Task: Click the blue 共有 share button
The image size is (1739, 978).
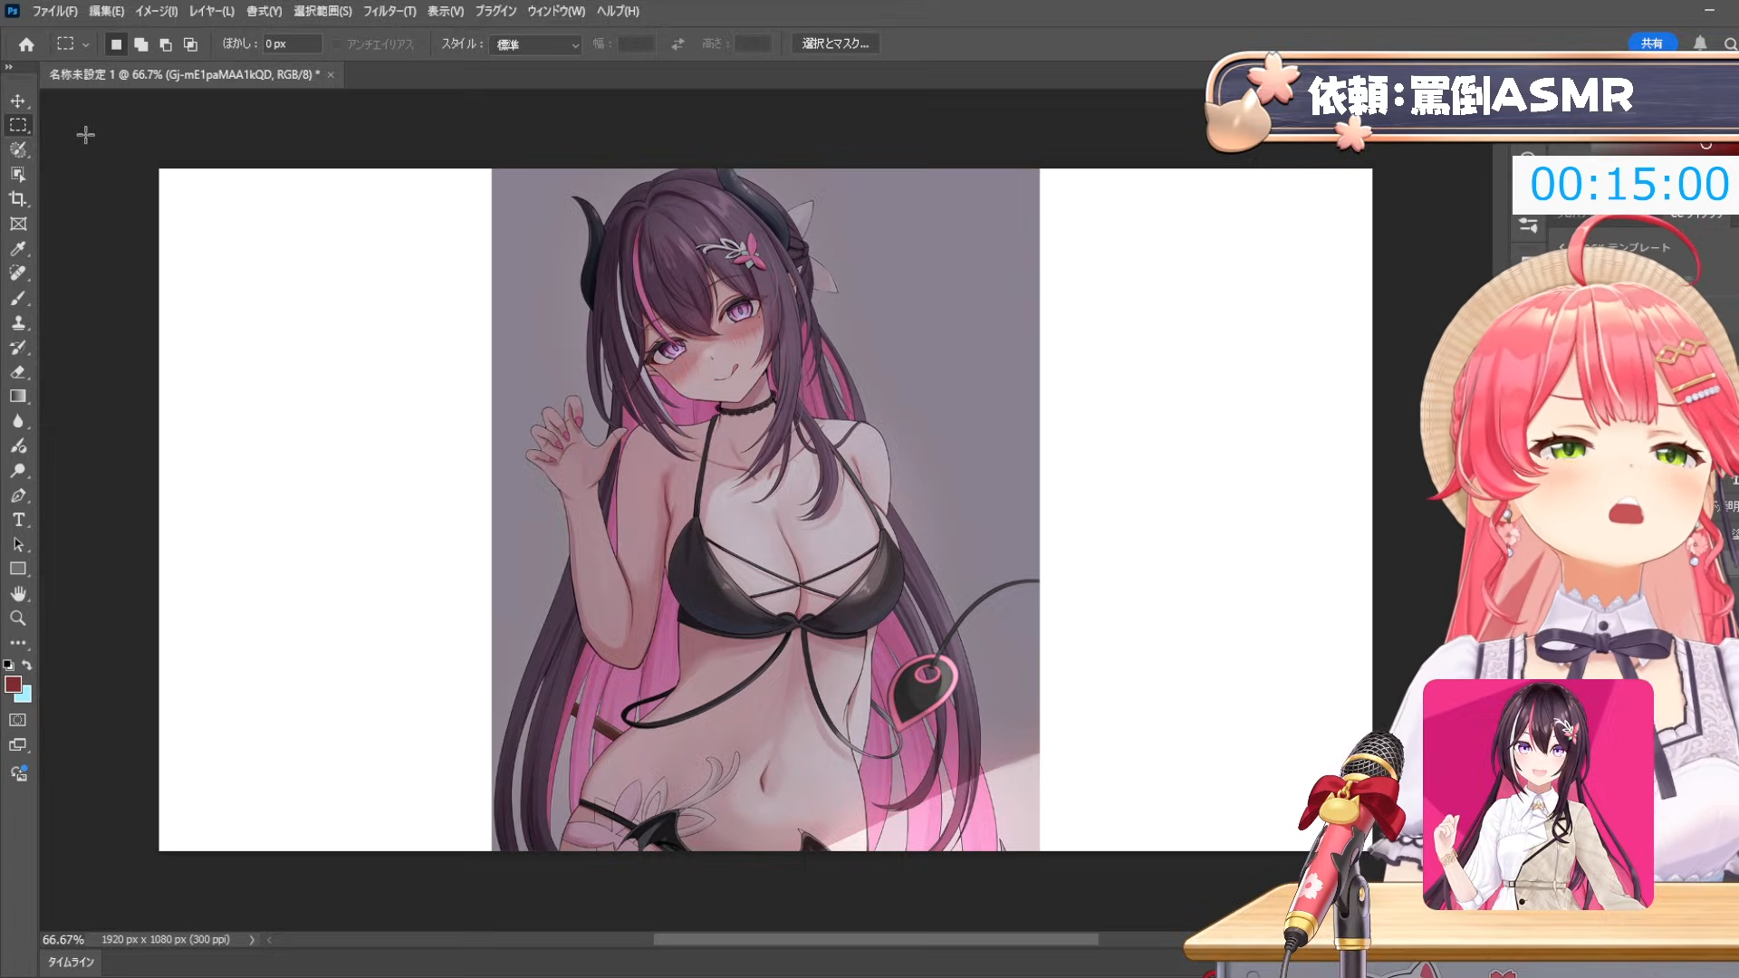Action: [x=1651, y=43]
